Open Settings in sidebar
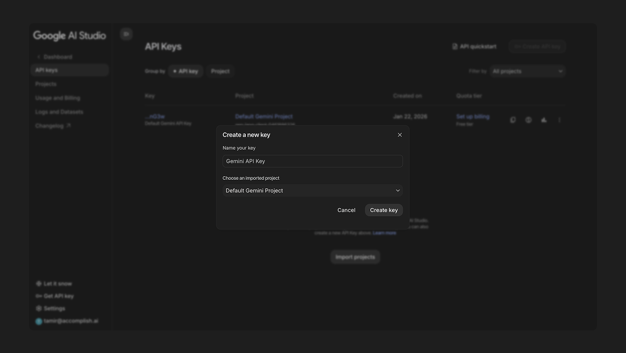The width and height of the screenshot is (626, 353). pyautogui.click(x=50, y=308)
